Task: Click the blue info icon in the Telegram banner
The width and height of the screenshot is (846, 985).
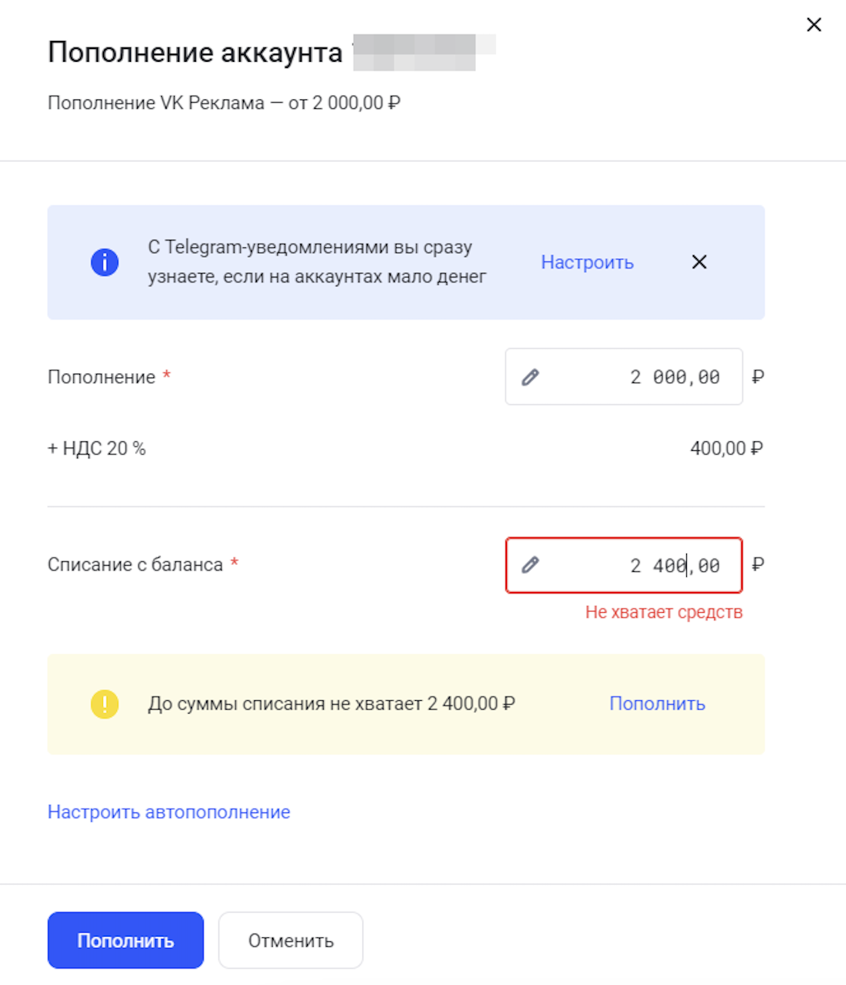Action: tap(104, 262)
